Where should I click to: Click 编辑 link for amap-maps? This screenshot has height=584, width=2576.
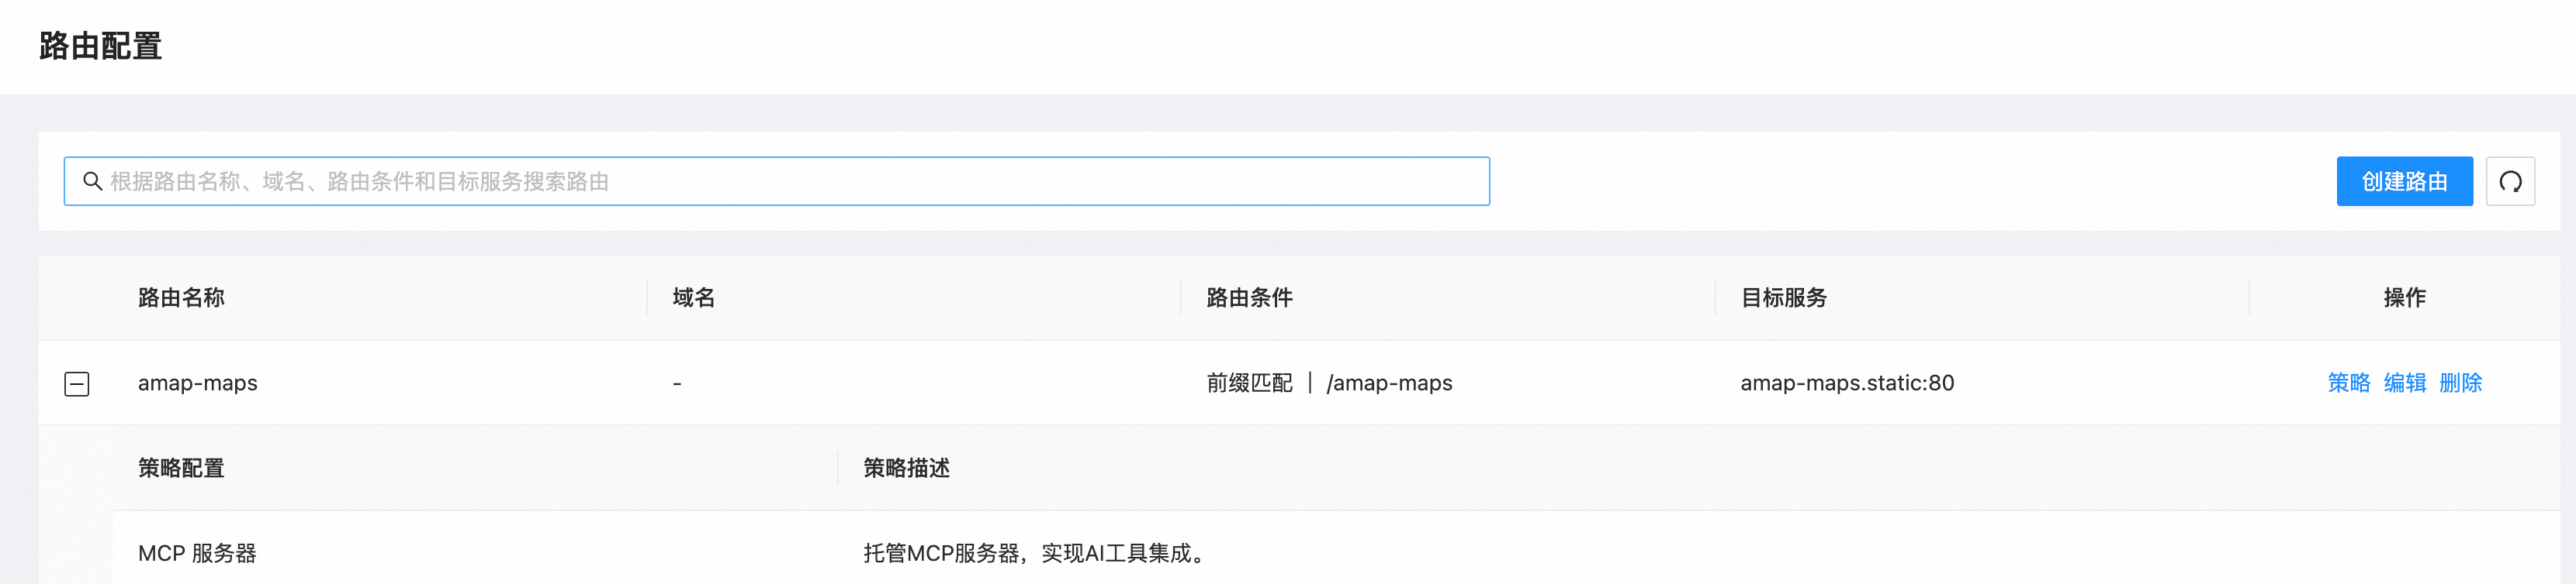click(x=2404, y=383)
